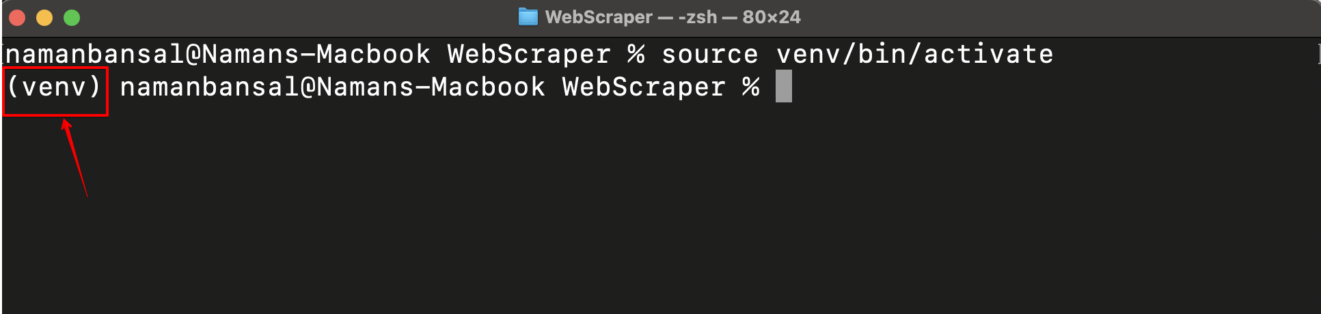Click the "source" command word
The width and height of the screenshot is (1321, 314).
pyautogui.click(x=709, y=55)
